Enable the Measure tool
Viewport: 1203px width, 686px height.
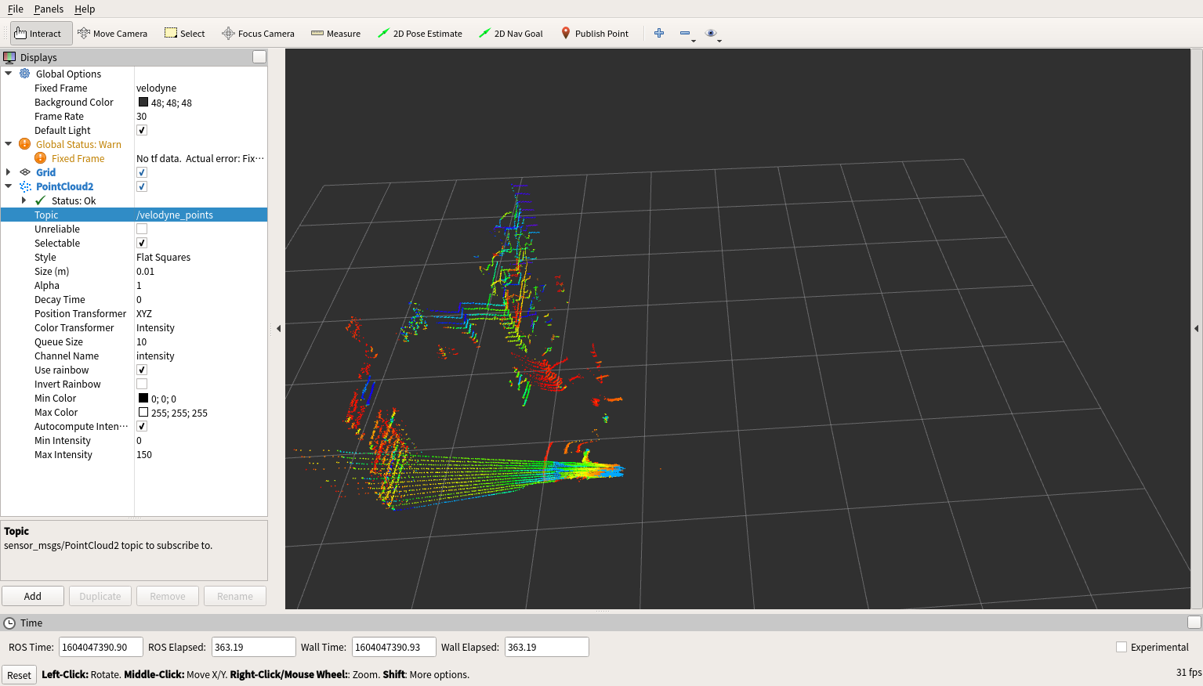coord(335,33)
